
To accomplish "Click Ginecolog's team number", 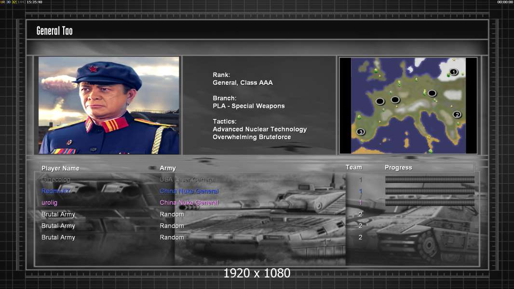I will point(361,180).
